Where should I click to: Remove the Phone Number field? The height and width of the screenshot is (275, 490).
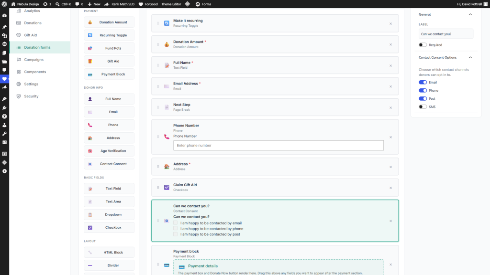coord(390,137)
